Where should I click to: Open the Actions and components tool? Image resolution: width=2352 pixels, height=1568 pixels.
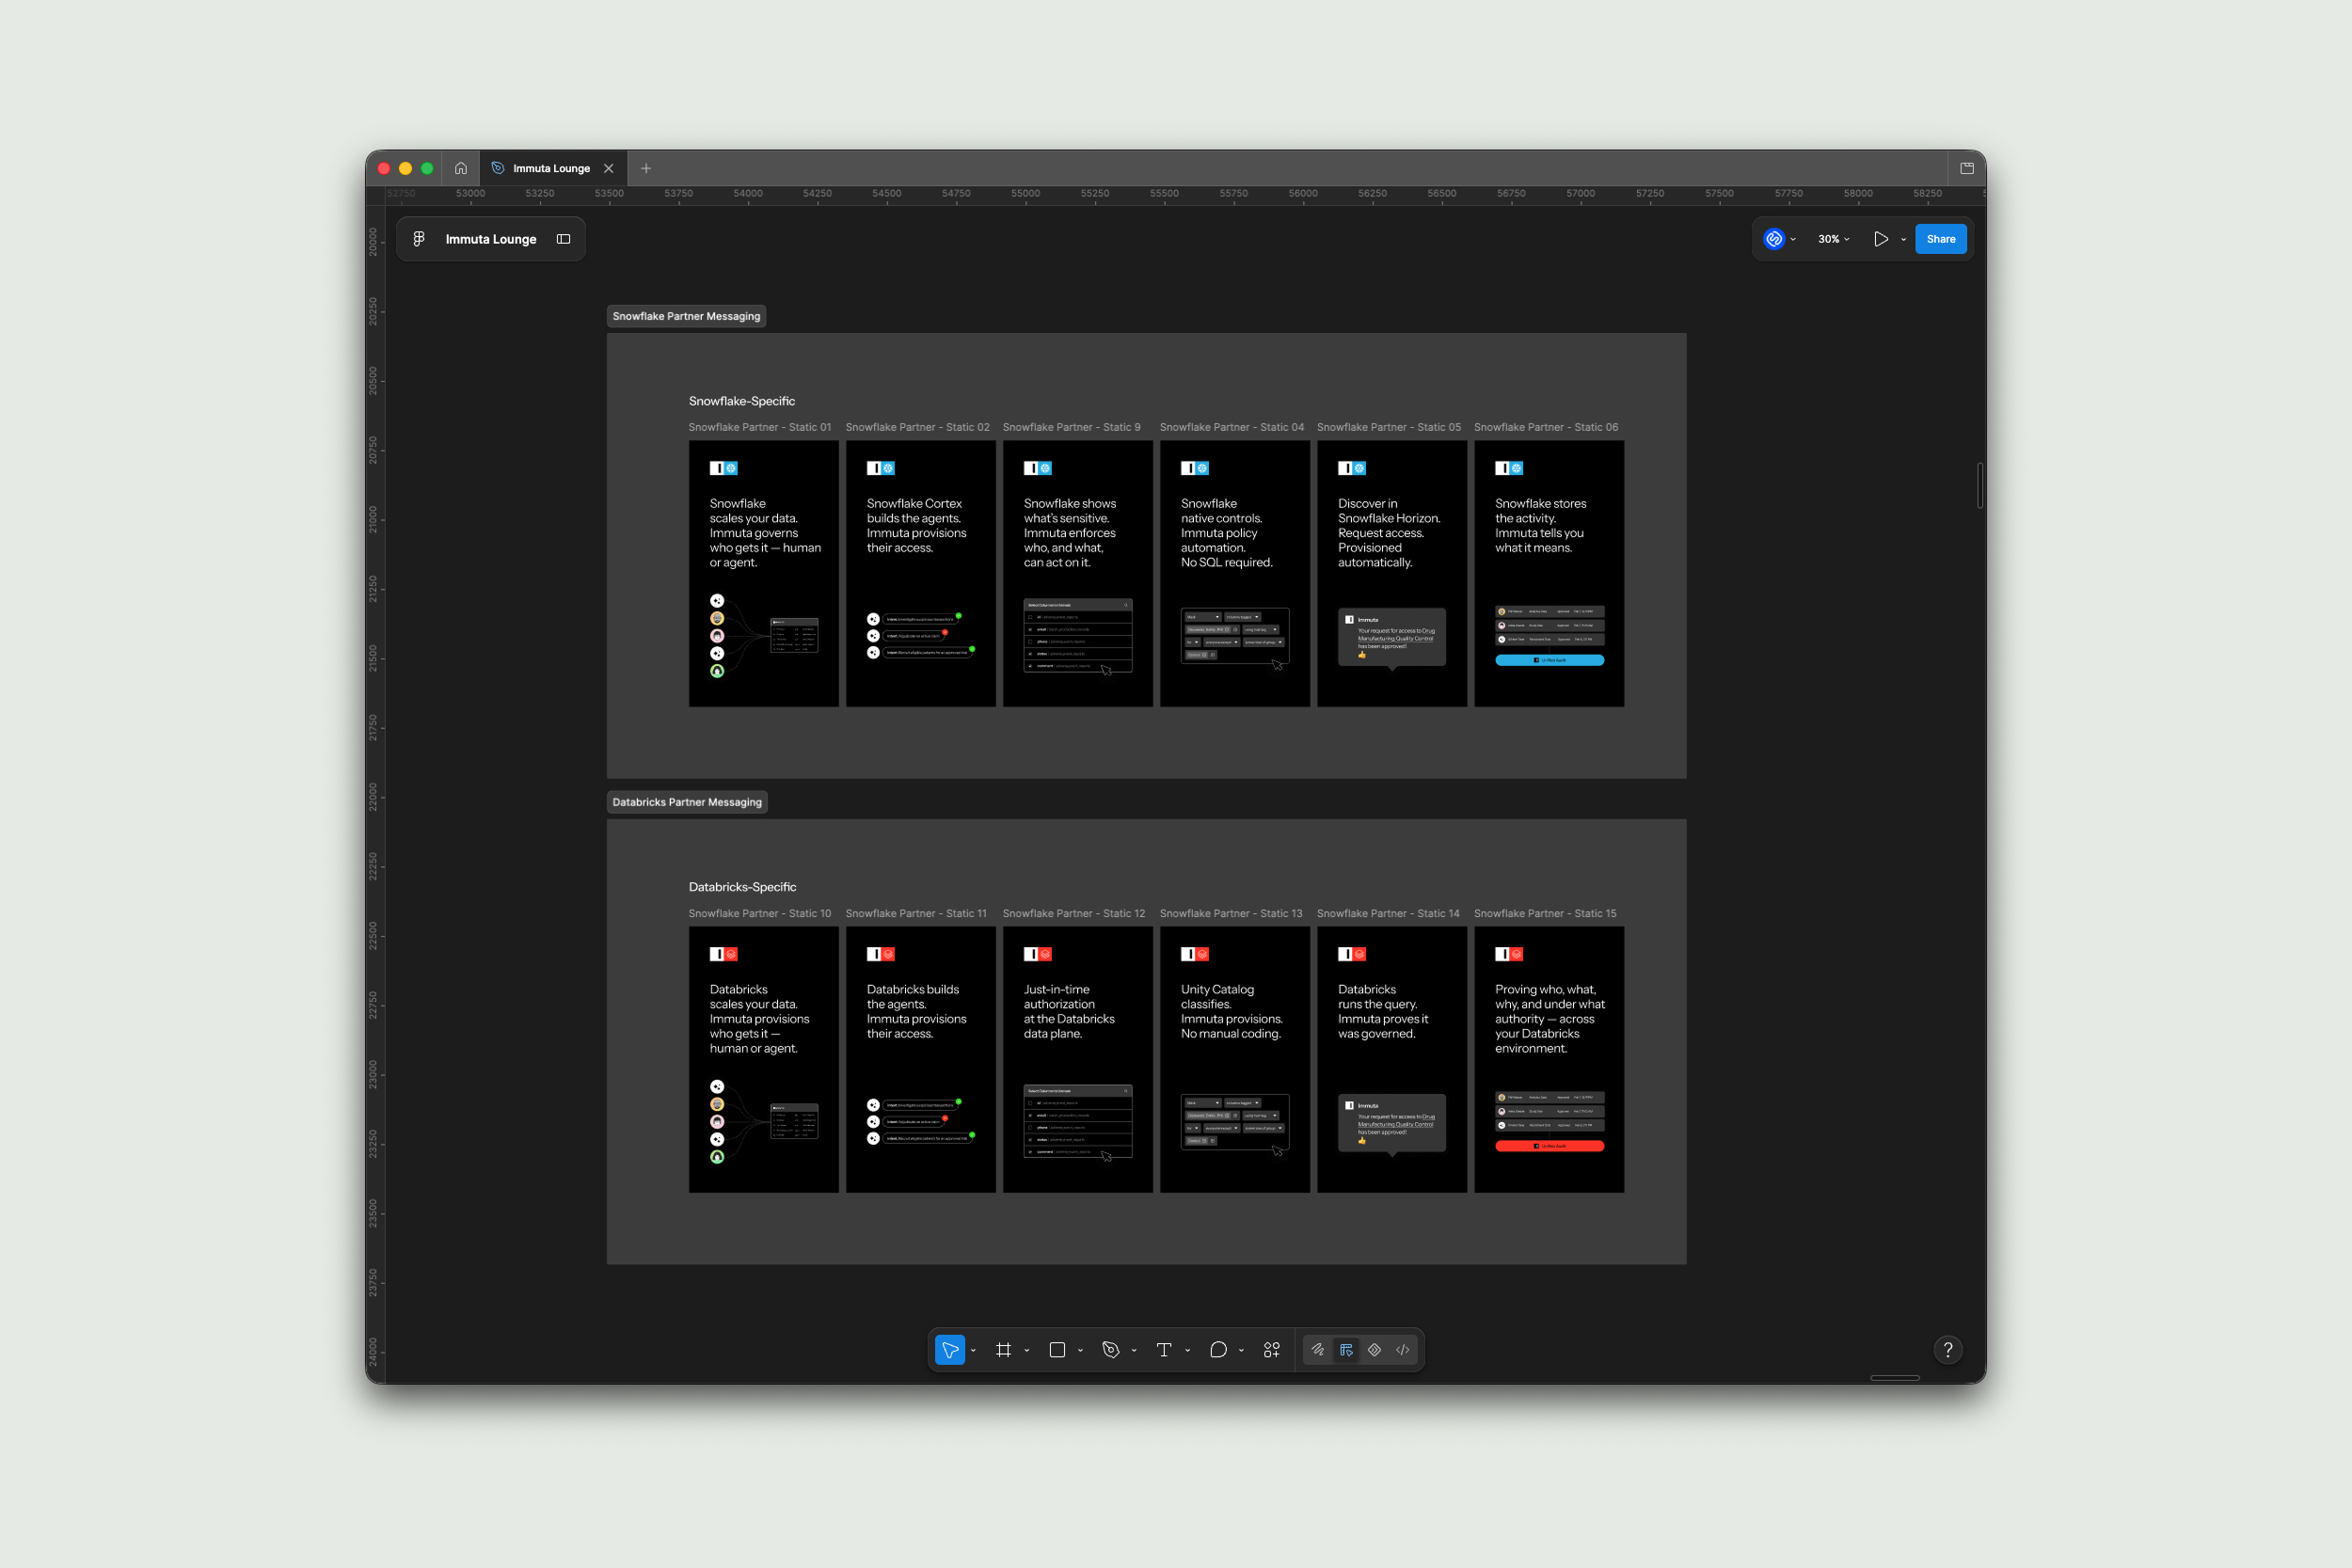pos(1272,1350)
